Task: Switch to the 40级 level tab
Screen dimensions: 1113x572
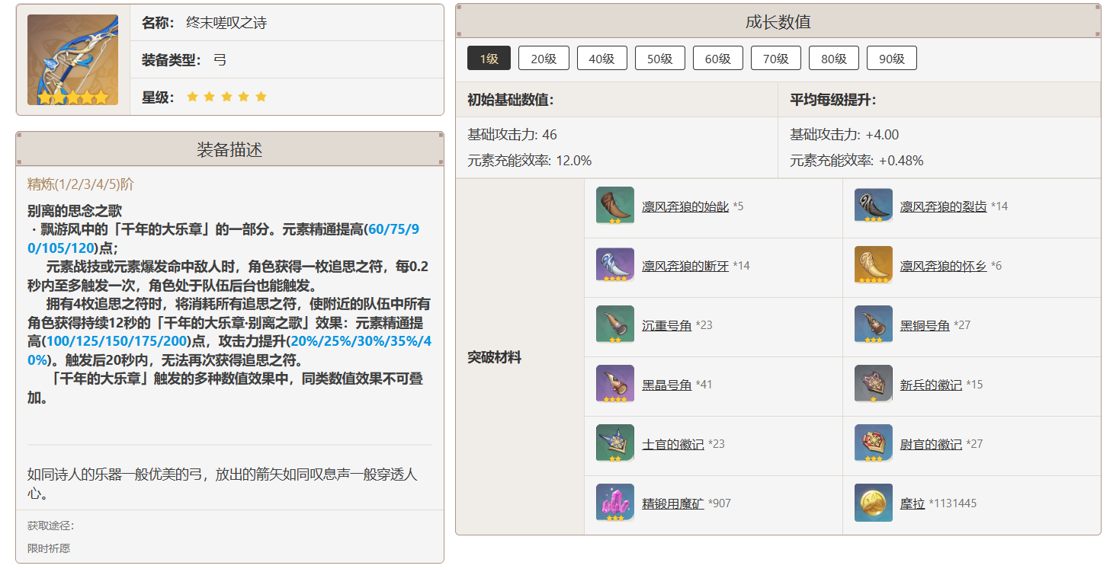Action: pos(601,59)
